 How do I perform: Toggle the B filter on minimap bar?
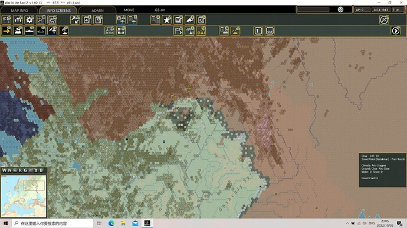pyautogui.click(x=41, y=170)
